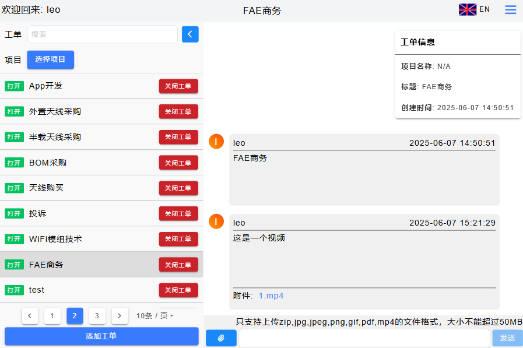Collapse the ticket list with the arrow button

(190, 34)
